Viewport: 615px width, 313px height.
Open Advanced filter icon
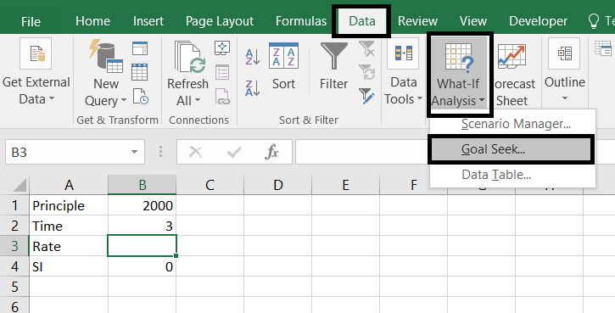tap(366, 96)
